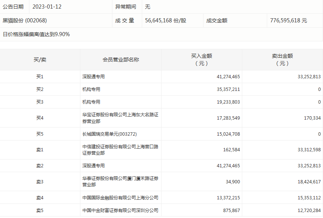Screen dimensions: 323x218
Task: Select buy amount 41,274,465 in 卖2 row
Action: [228, 166]
